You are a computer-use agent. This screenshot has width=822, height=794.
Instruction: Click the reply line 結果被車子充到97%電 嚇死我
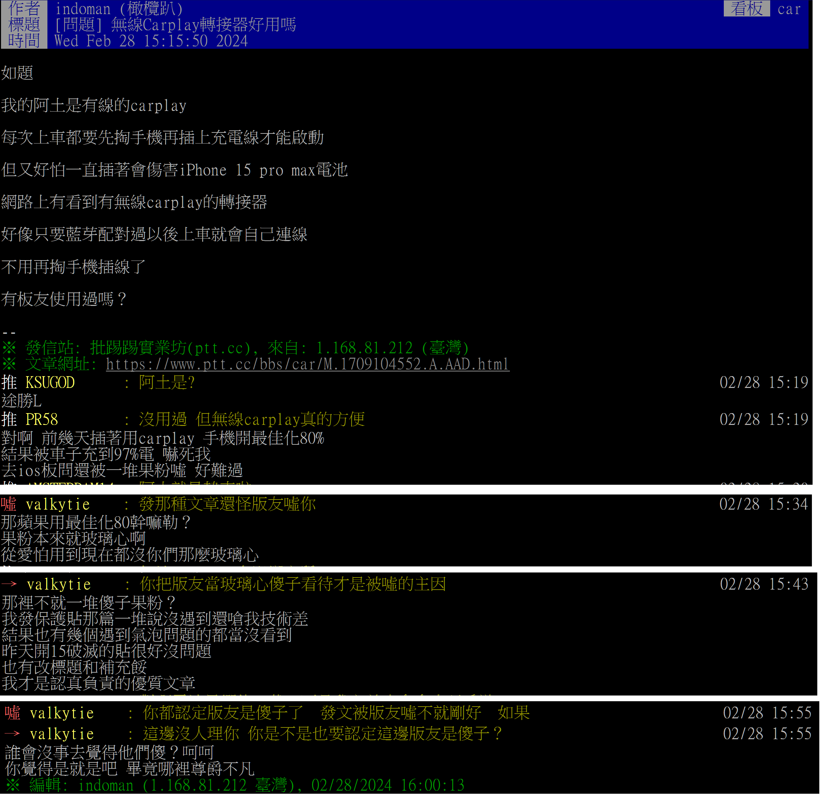(x=106, y=454)
